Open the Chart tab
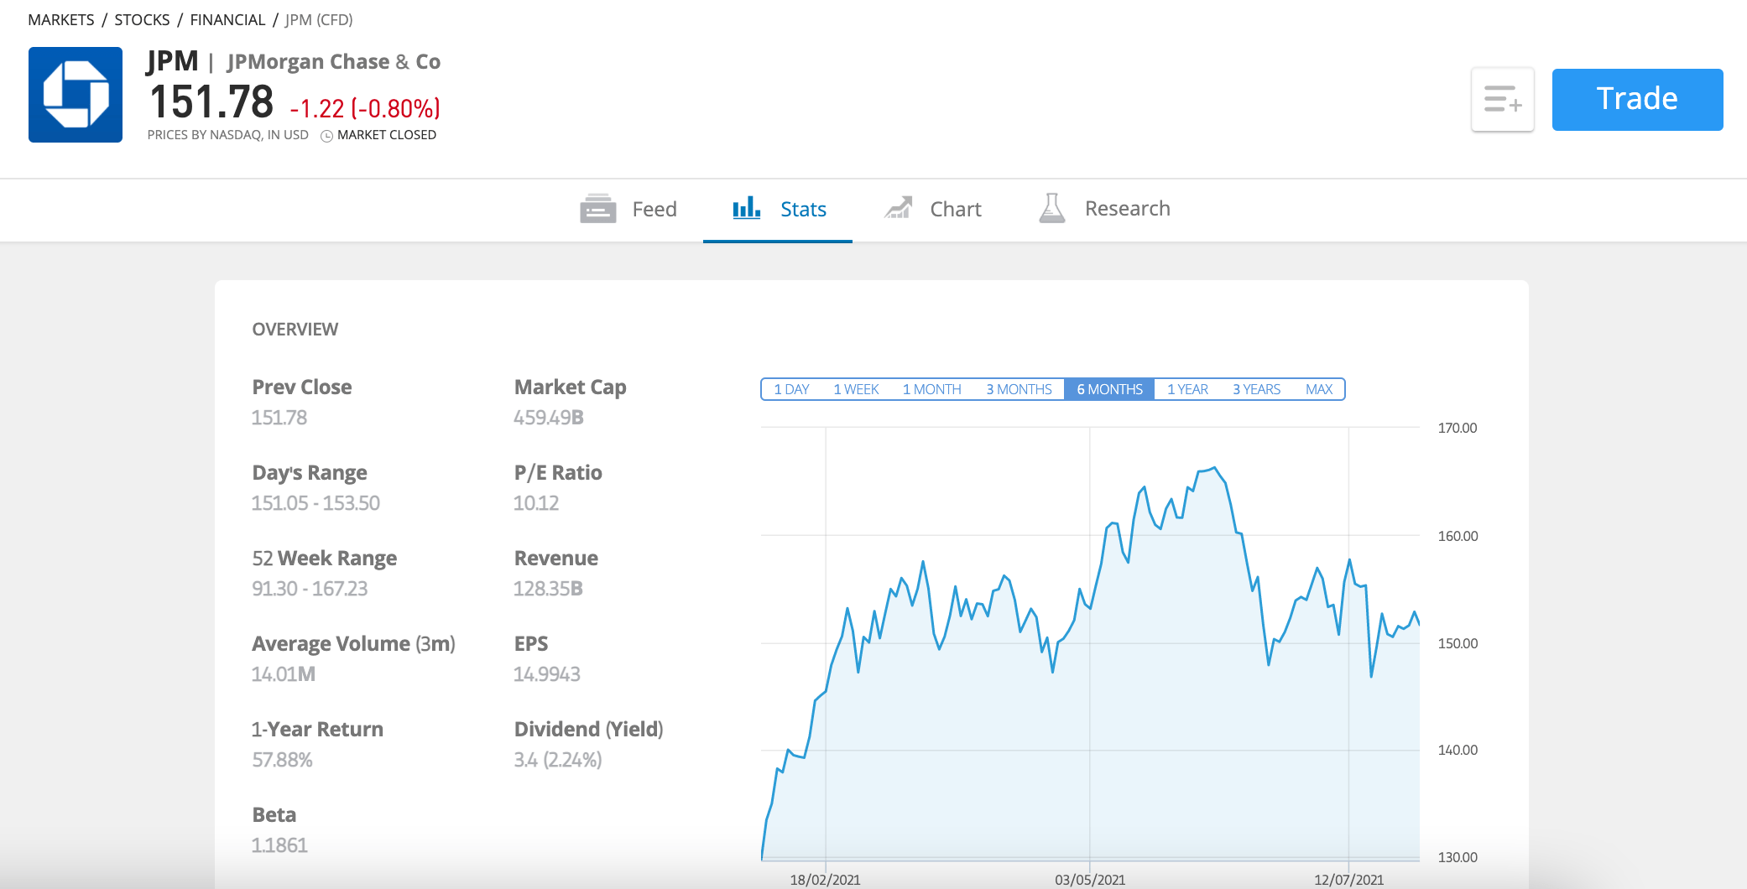This screenshot has height=889, width=1747. click(x=932, y=210)
